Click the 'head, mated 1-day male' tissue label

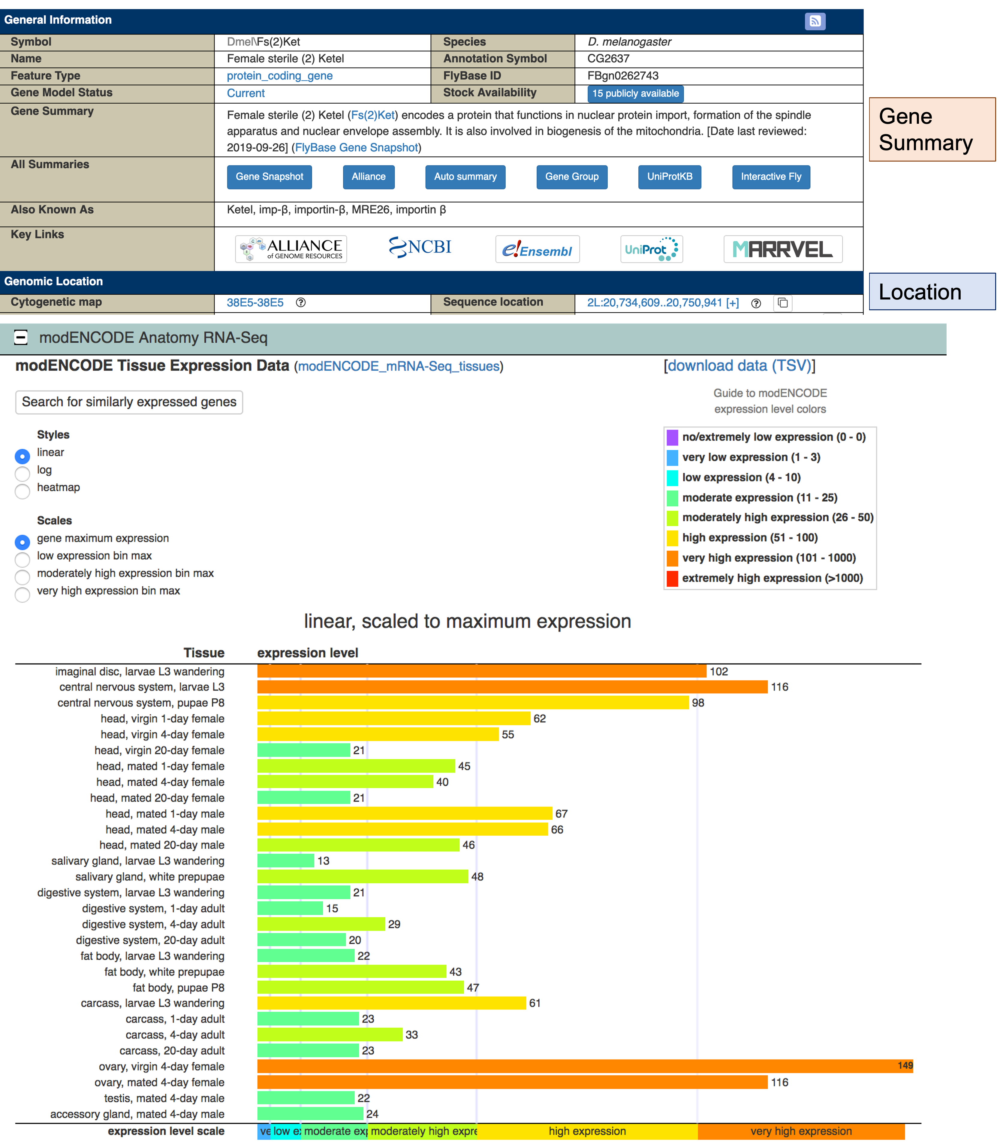pyautogui.click(x=165, y=813)
